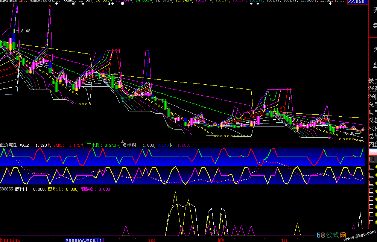Click the yellow 麒攻击: 0.000 readout
Image resolution: width=377 pixels, height=242 pixels.
62,189
